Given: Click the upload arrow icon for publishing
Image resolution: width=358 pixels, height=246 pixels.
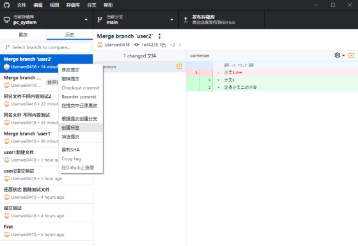Looking at the screenshot, I should (185, 20).
